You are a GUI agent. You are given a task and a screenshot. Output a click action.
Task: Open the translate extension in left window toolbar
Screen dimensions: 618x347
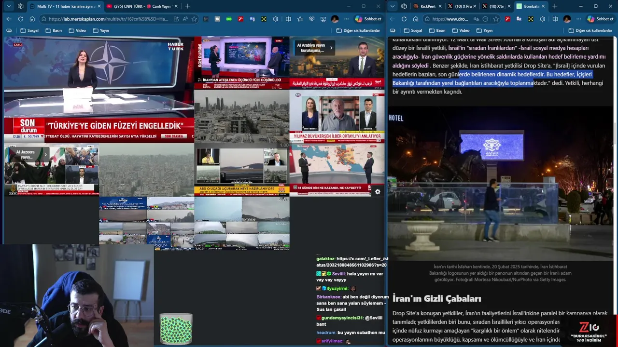point(252,19)
